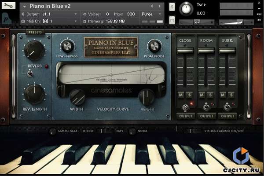Mute the SURR. mic channel

tap(223, 95)
